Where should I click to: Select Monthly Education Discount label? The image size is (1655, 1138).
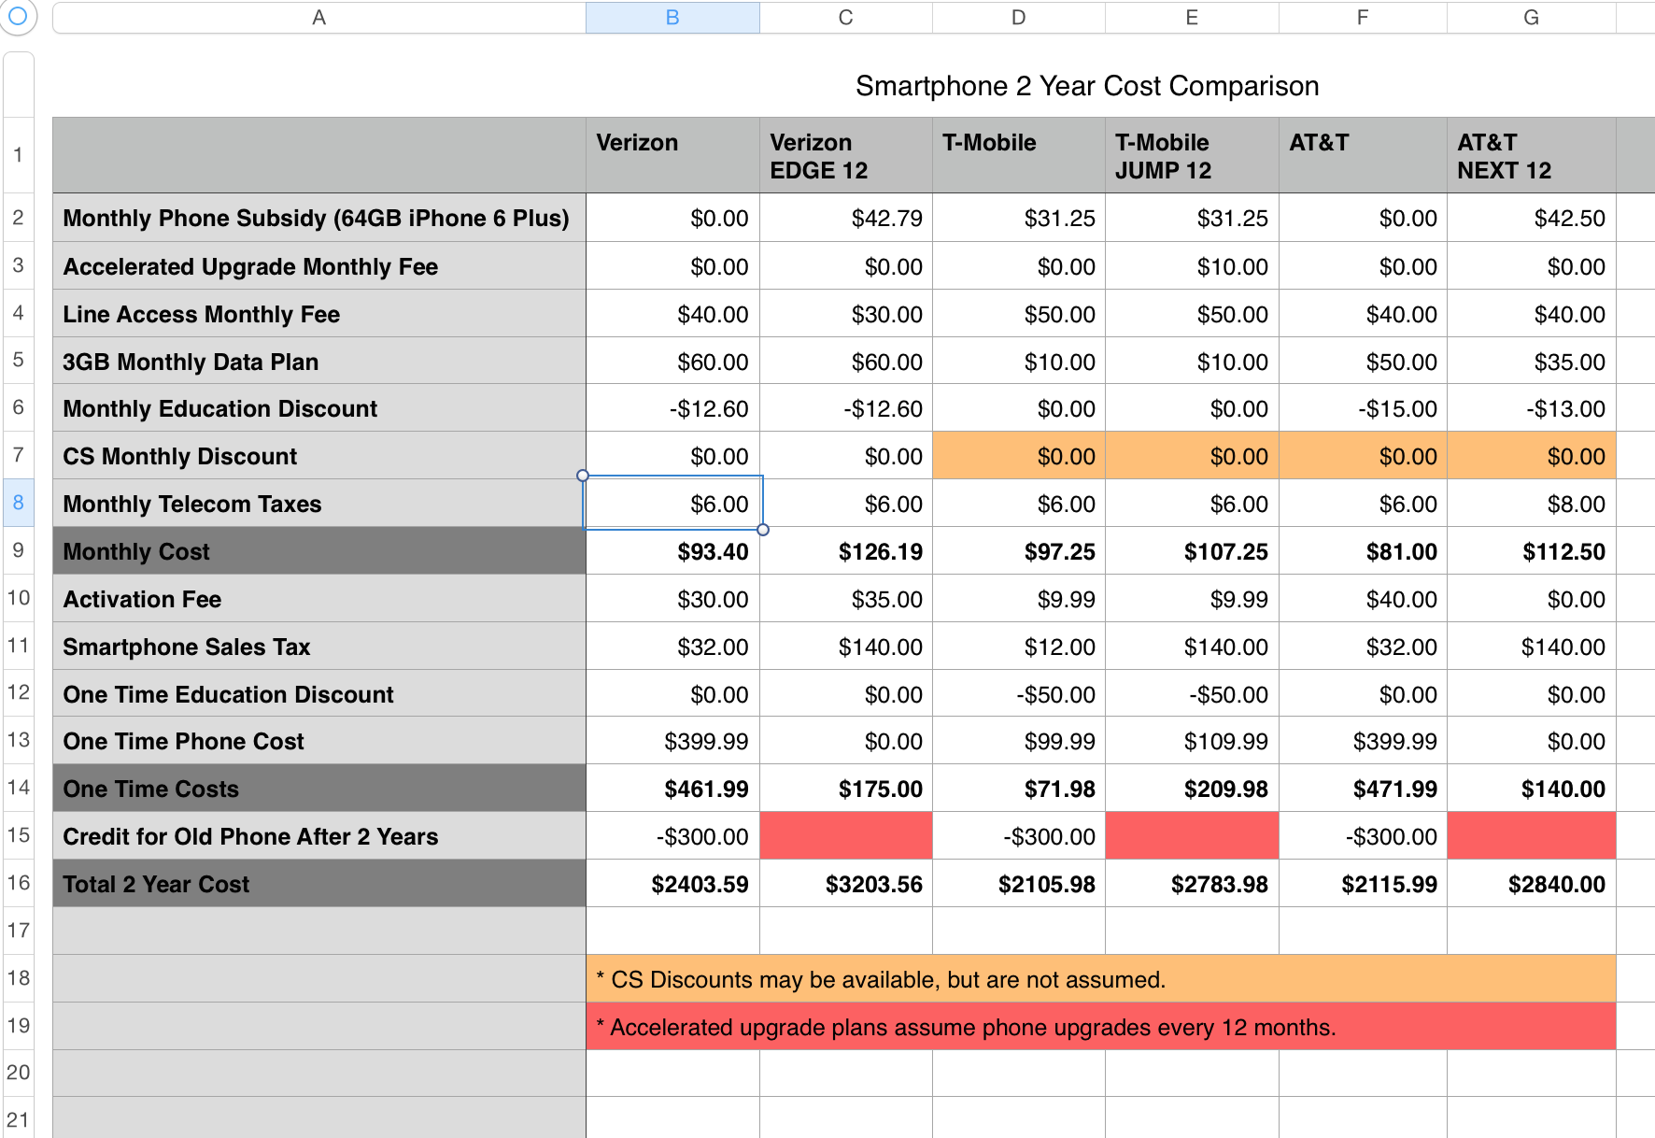(x=319, y=408)
